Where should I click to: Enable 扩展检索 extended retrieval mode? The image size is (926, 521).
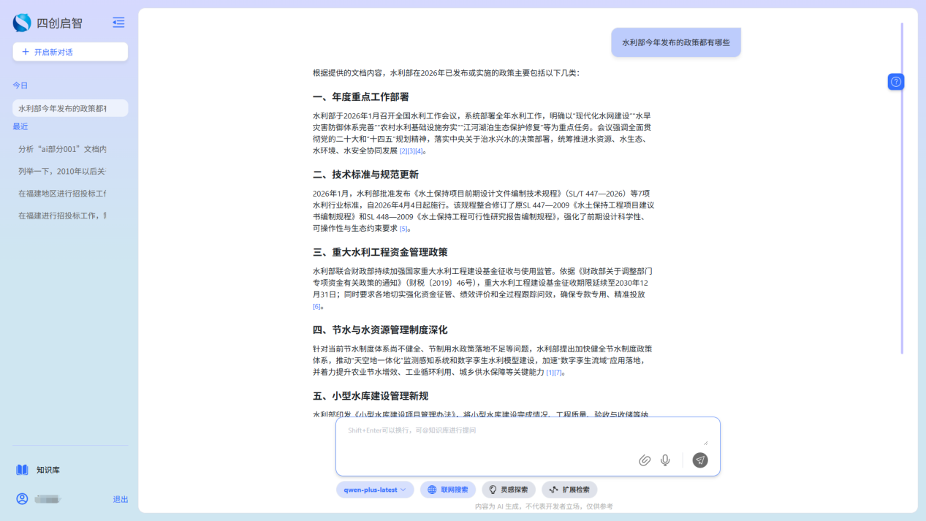coord(569,490)
